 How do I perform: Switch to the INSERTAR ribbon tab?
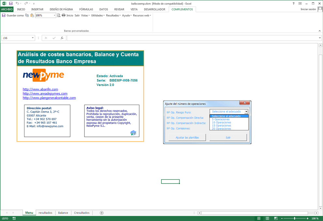tap(37, 9)
